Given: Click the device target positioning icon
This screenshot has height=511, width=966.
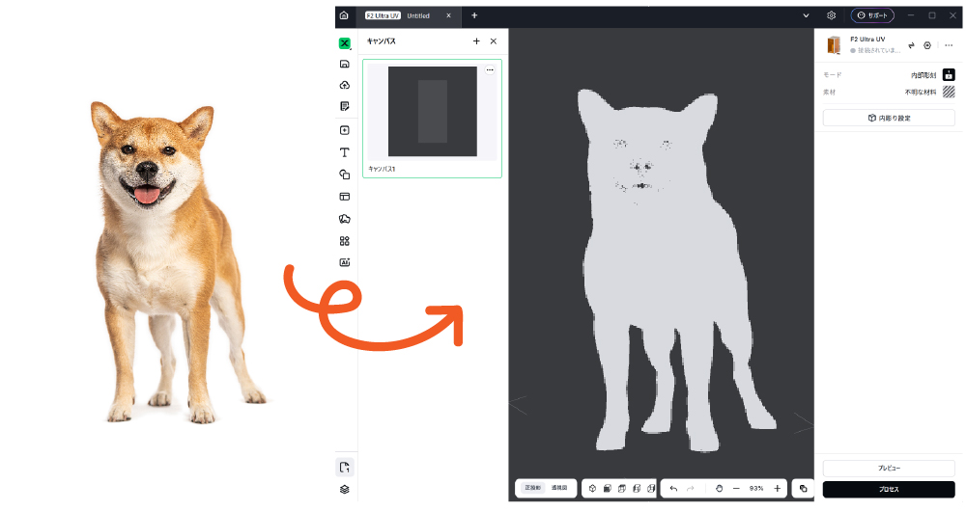Looking at the screenshot, I should [x=927, y=45].
